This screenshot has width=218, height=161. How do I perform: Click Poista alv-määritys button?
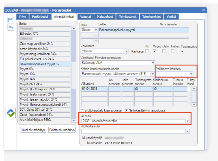coord(62,130)
